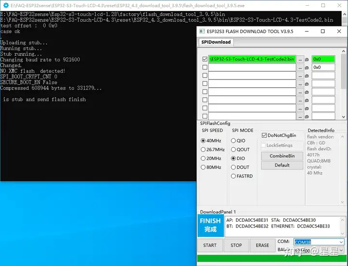Viewport: 348px width, 266px height.
Task: Click the Default button
Action: pyautogui.click(x=282, y=165)
